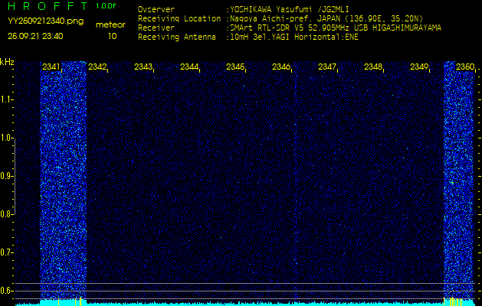Click the 2341 time marker
Viewport: 482px width, 306px height.
tap(52, 67)
